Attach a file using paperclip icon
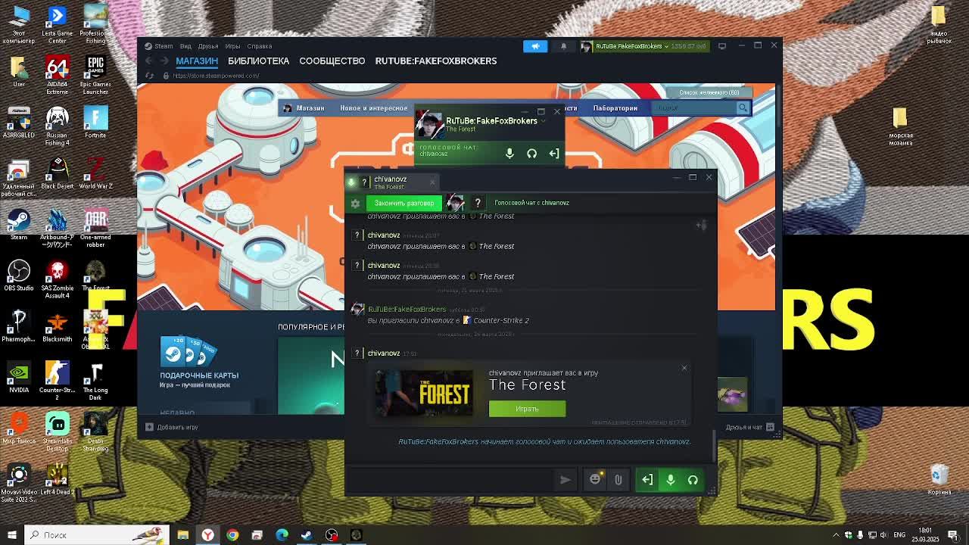Viewport: 969px width, 545px height. click(618, 479)
